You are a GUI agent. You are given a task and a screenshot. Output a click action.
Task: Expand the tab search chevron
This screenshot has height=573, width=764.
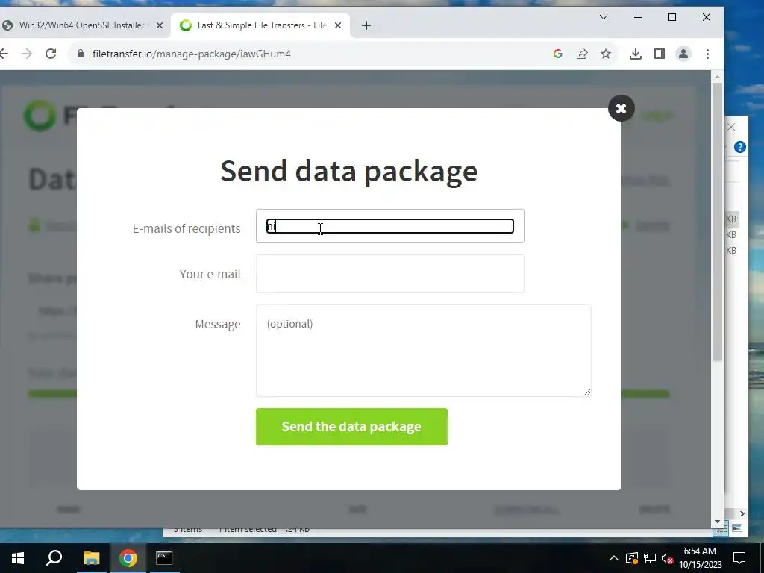click(603, 17)
